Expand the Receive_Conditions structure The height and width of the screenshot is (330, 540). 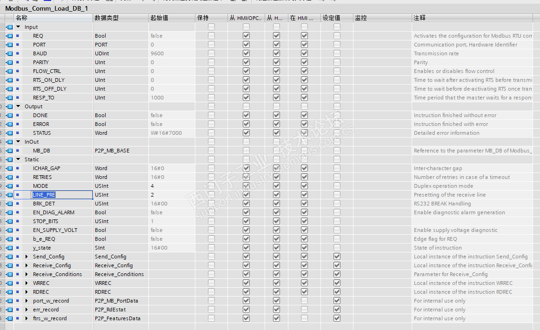[27, 274]
